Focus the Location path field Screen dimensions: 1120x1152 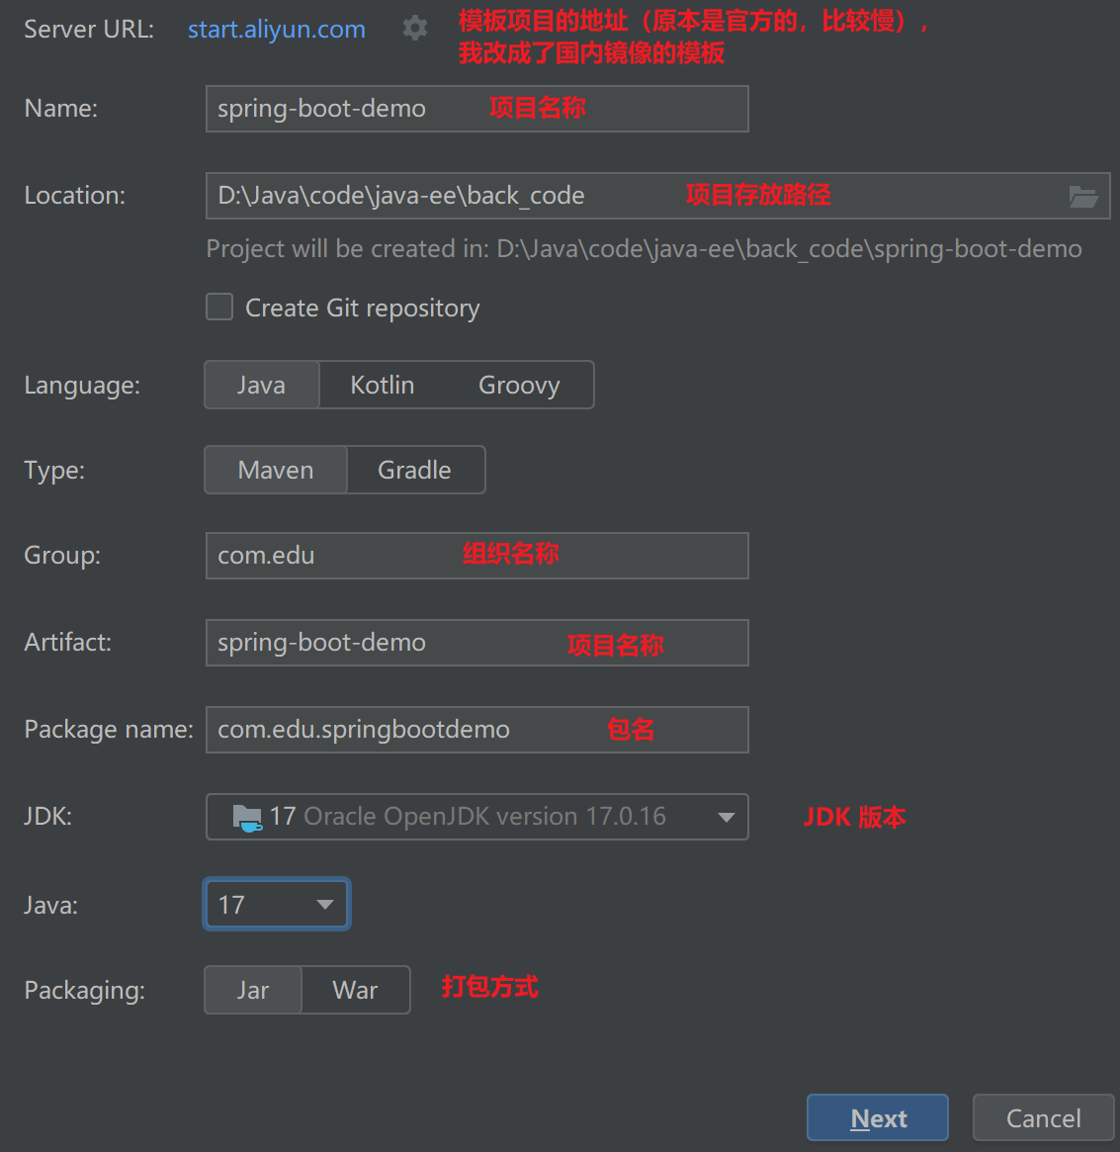[658, 196]
